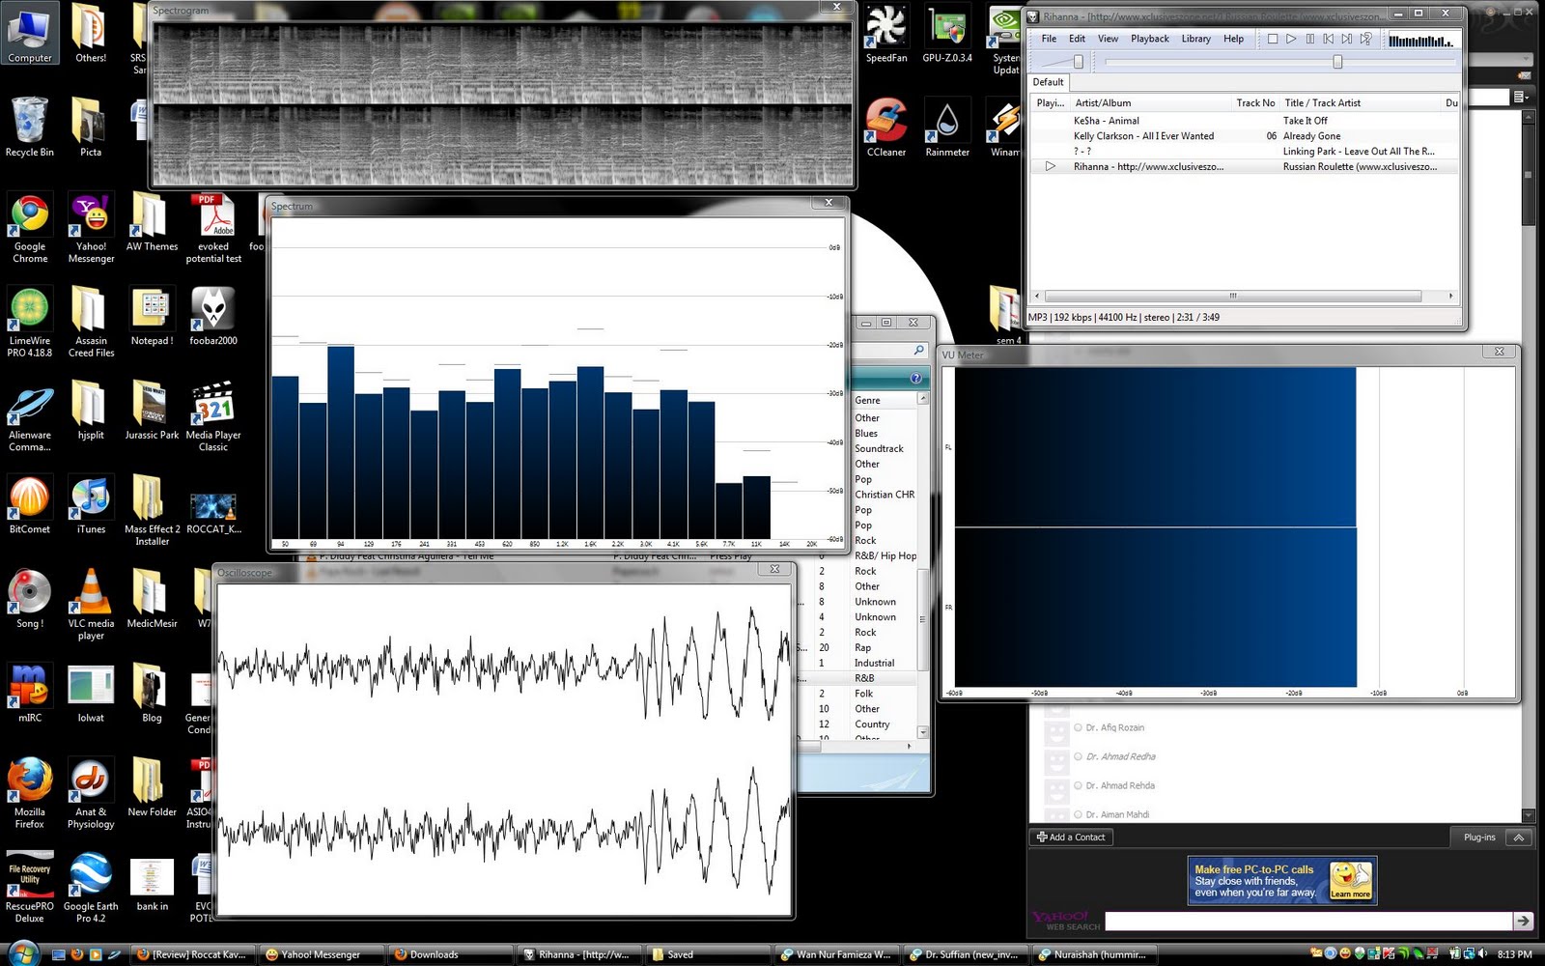Click the foobar2000 playlist horizontal scrollbar
The width and height of the screenshot is (1545, 966).
[1232, 297]
